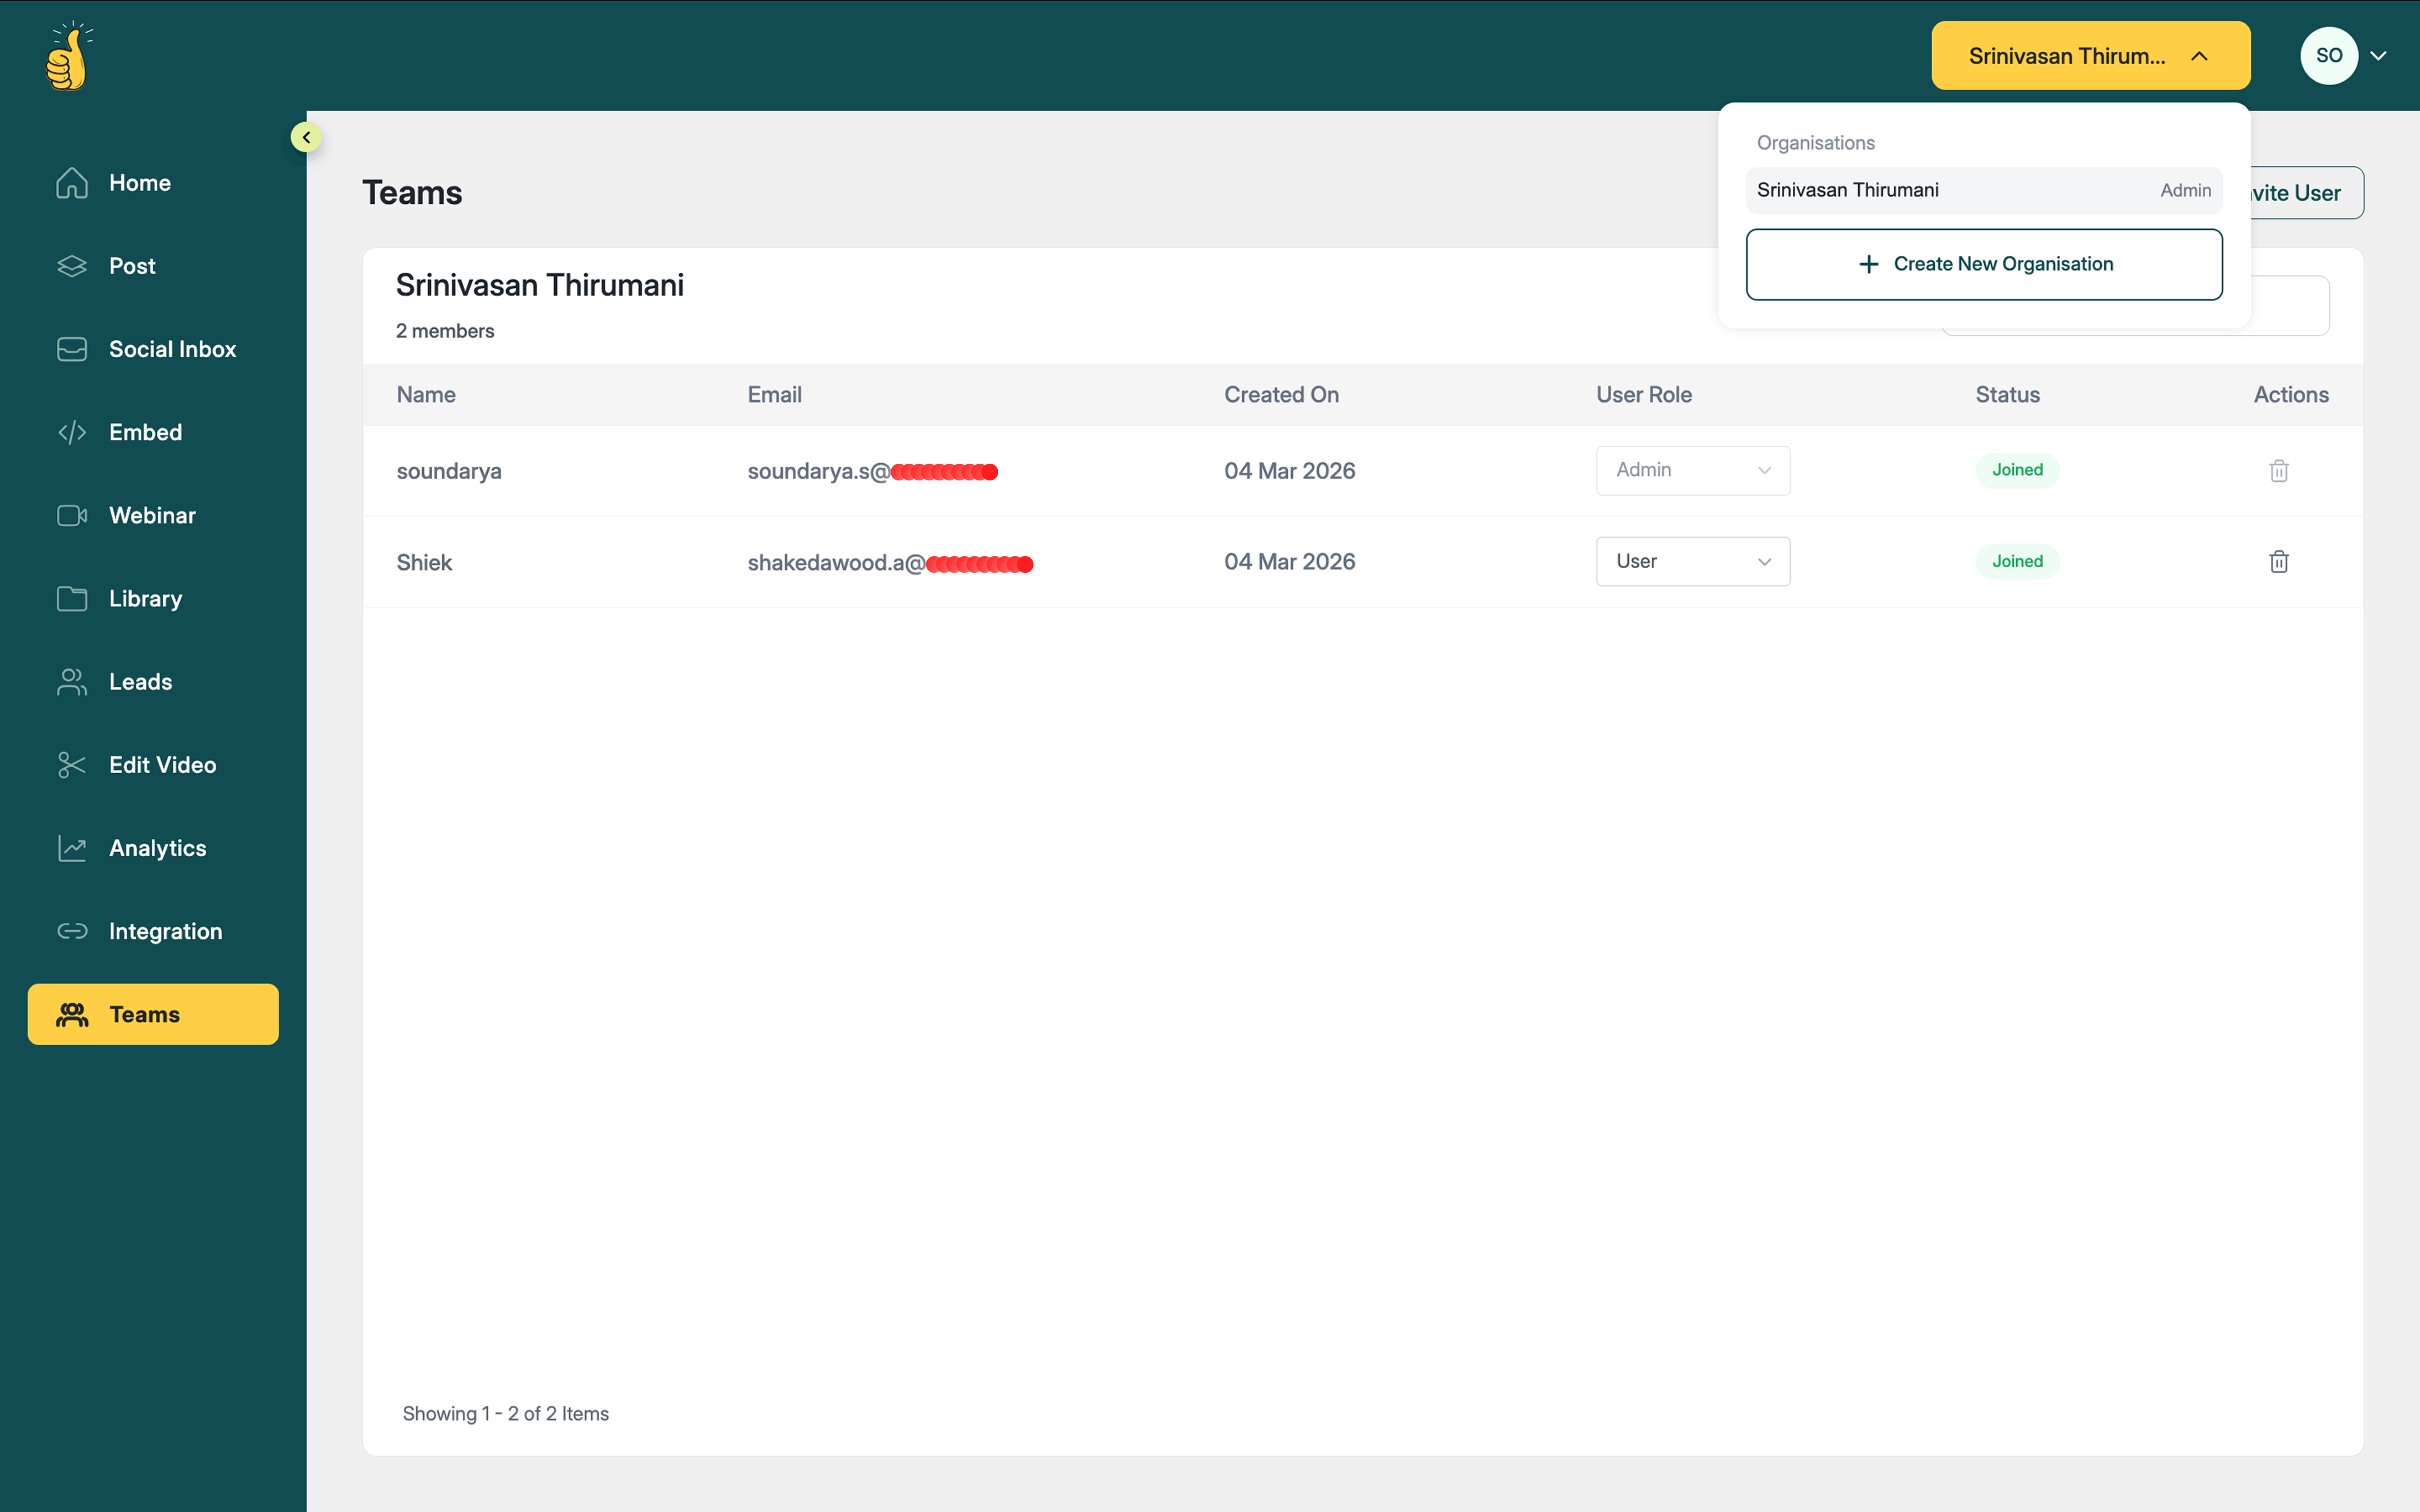Open the Integration page

tap(165, 931)
